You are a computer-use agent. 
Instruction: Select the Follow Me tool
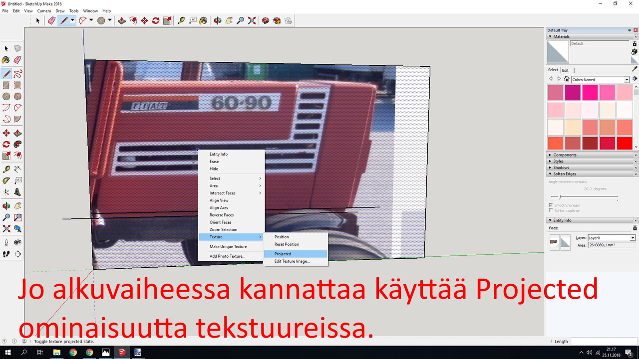17,145
